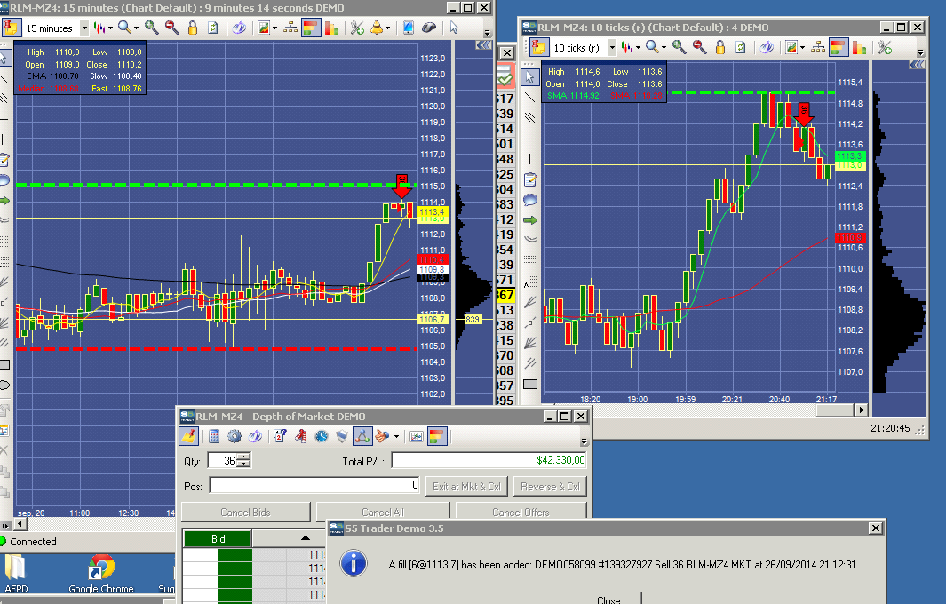
Task: Open the 10 ticks (r) timeframe dropdown
Action: point(612,48)
